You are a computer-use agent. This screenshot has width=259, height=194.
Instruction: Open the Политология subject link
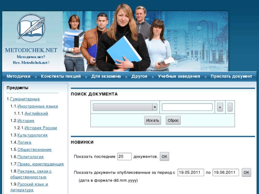coord(31,157)
